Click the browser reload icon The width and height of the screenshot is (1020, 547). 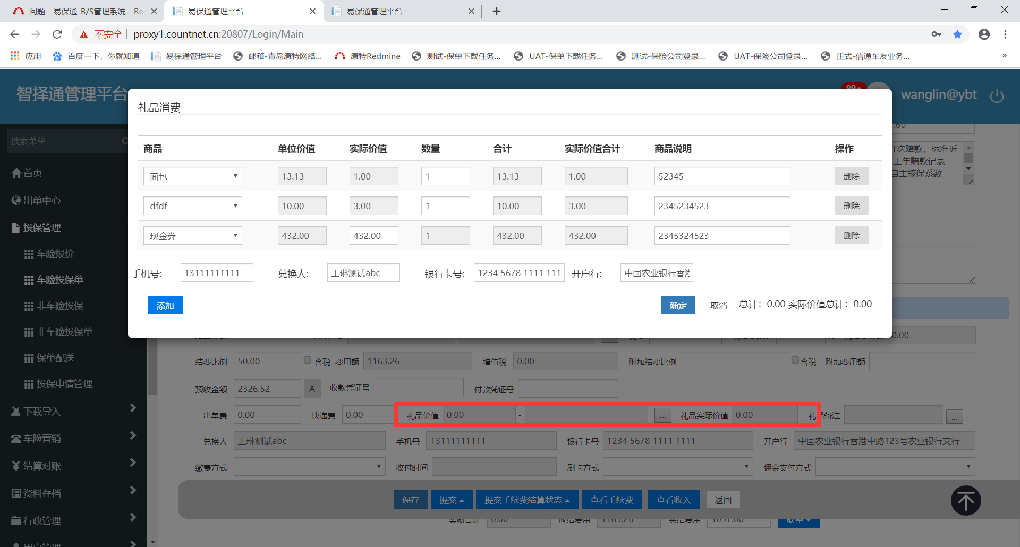(x=57, y=35)
